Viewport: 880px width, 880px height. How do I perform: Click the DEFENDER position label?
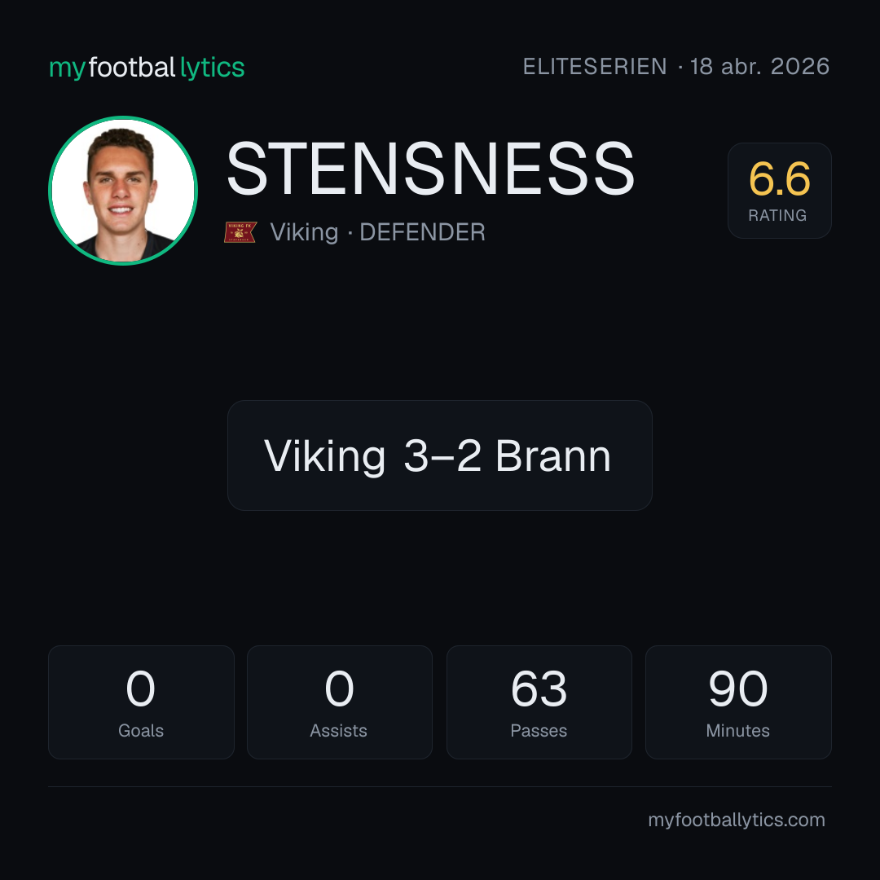[x=422, y=232]
